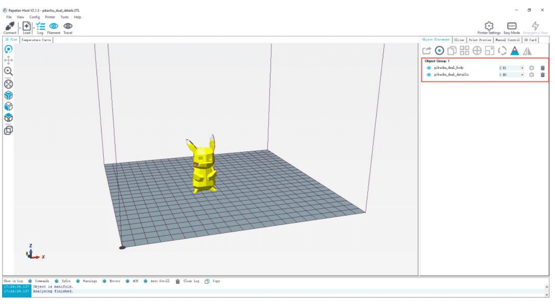Toggle Travel moves visibility in toolbar
This screenshot has height=304, width=555.
pos(68,26)
